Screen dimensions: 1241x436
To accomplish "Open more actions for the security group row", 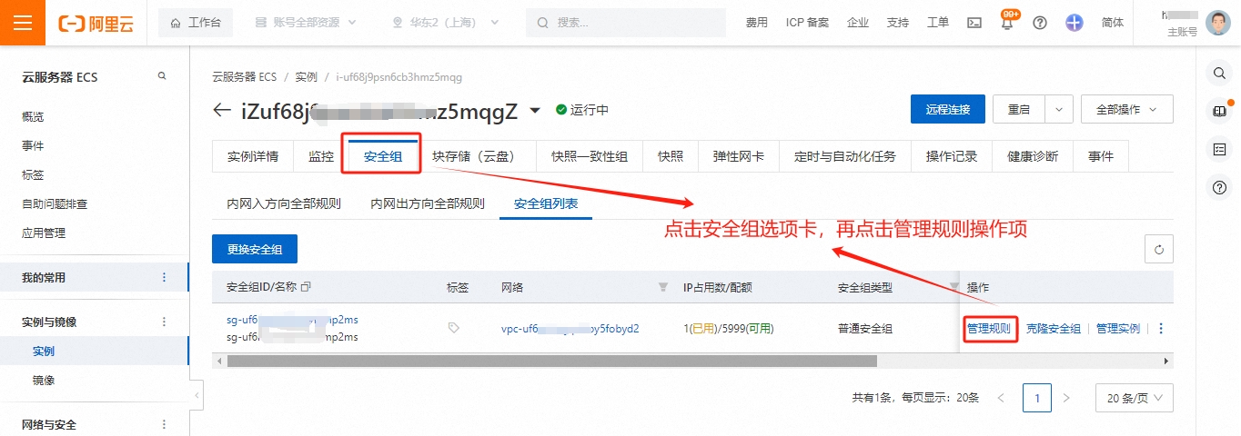I will pos(1161,329).
